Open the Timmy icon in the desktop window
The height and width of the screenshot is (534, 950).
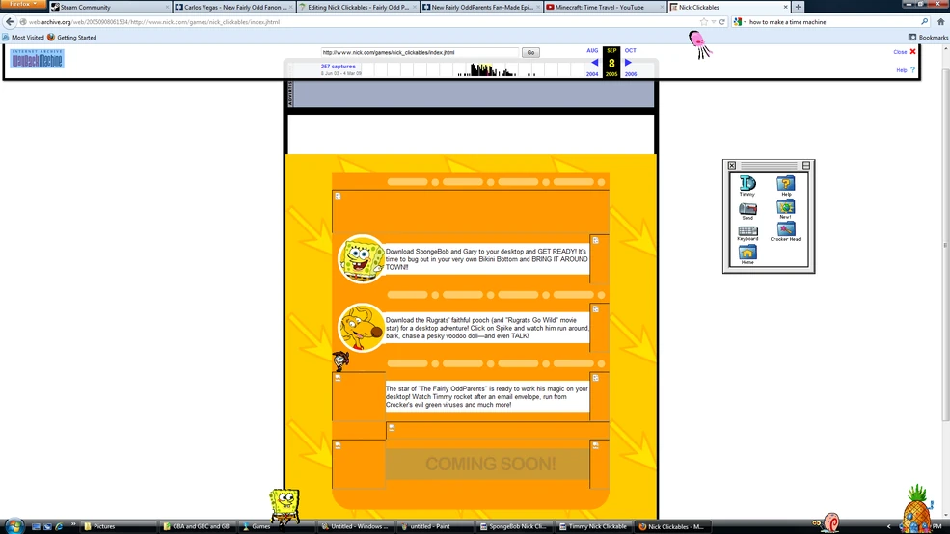point(747,183)
